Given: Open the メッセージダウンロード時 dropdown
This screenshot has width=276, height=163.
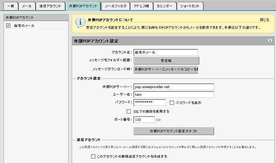Looking at the screenshot, I should [166, 70].
